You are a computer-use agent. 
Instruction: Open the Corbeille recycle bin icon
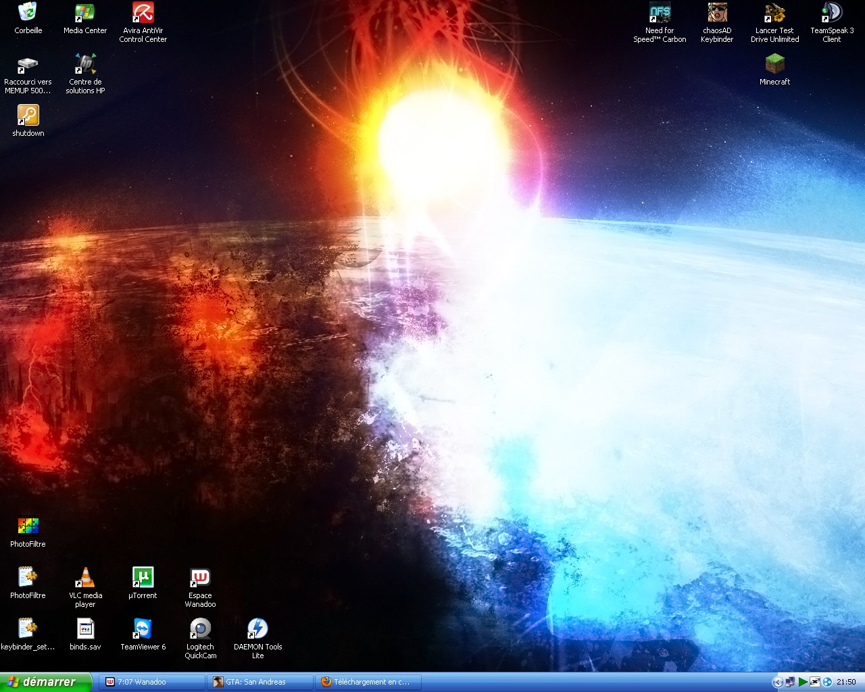coord(28,18)
